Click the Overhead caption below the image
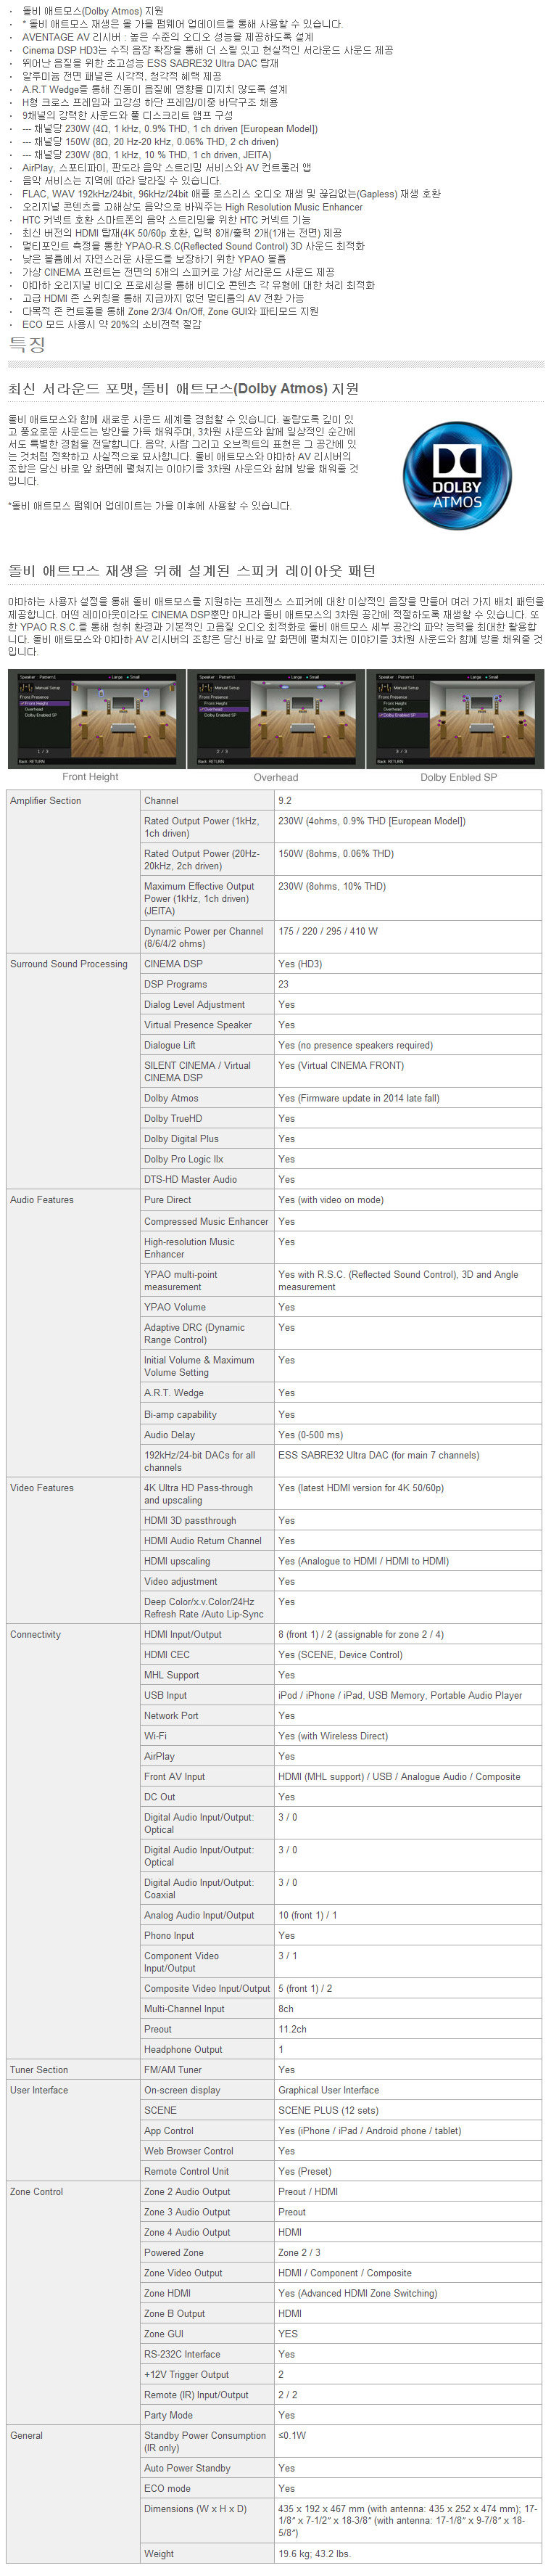Screen dimensions: 551x2576 [276, 777]
